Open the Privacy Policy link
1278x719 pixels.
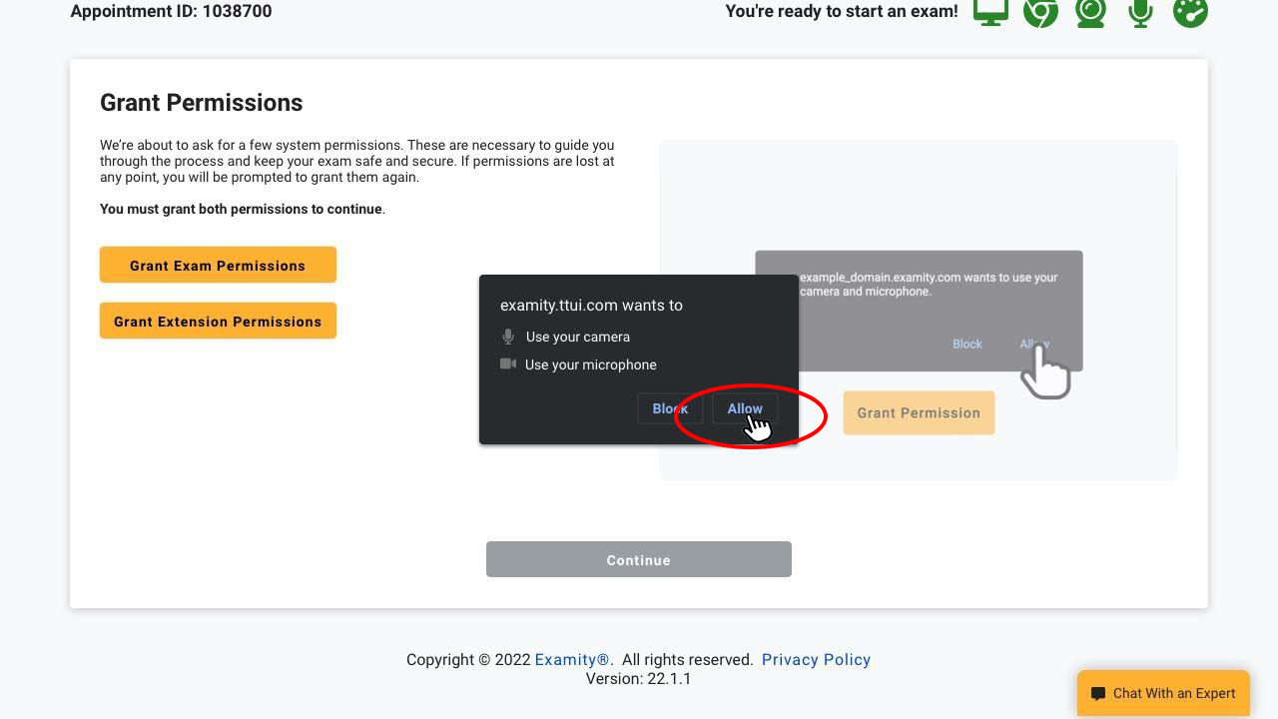816,659
